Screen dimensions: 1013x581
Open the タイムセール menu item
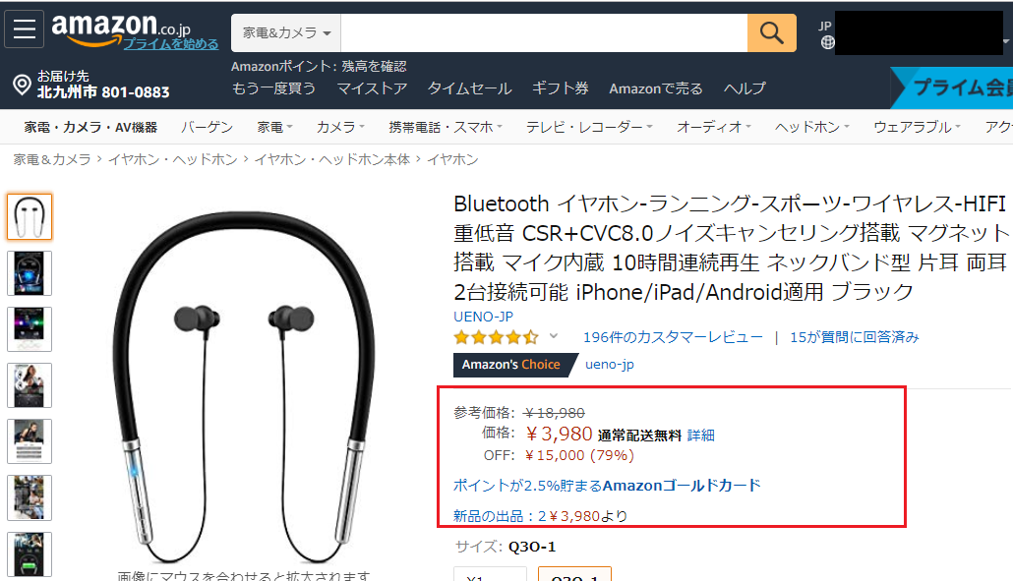point(470,88)
